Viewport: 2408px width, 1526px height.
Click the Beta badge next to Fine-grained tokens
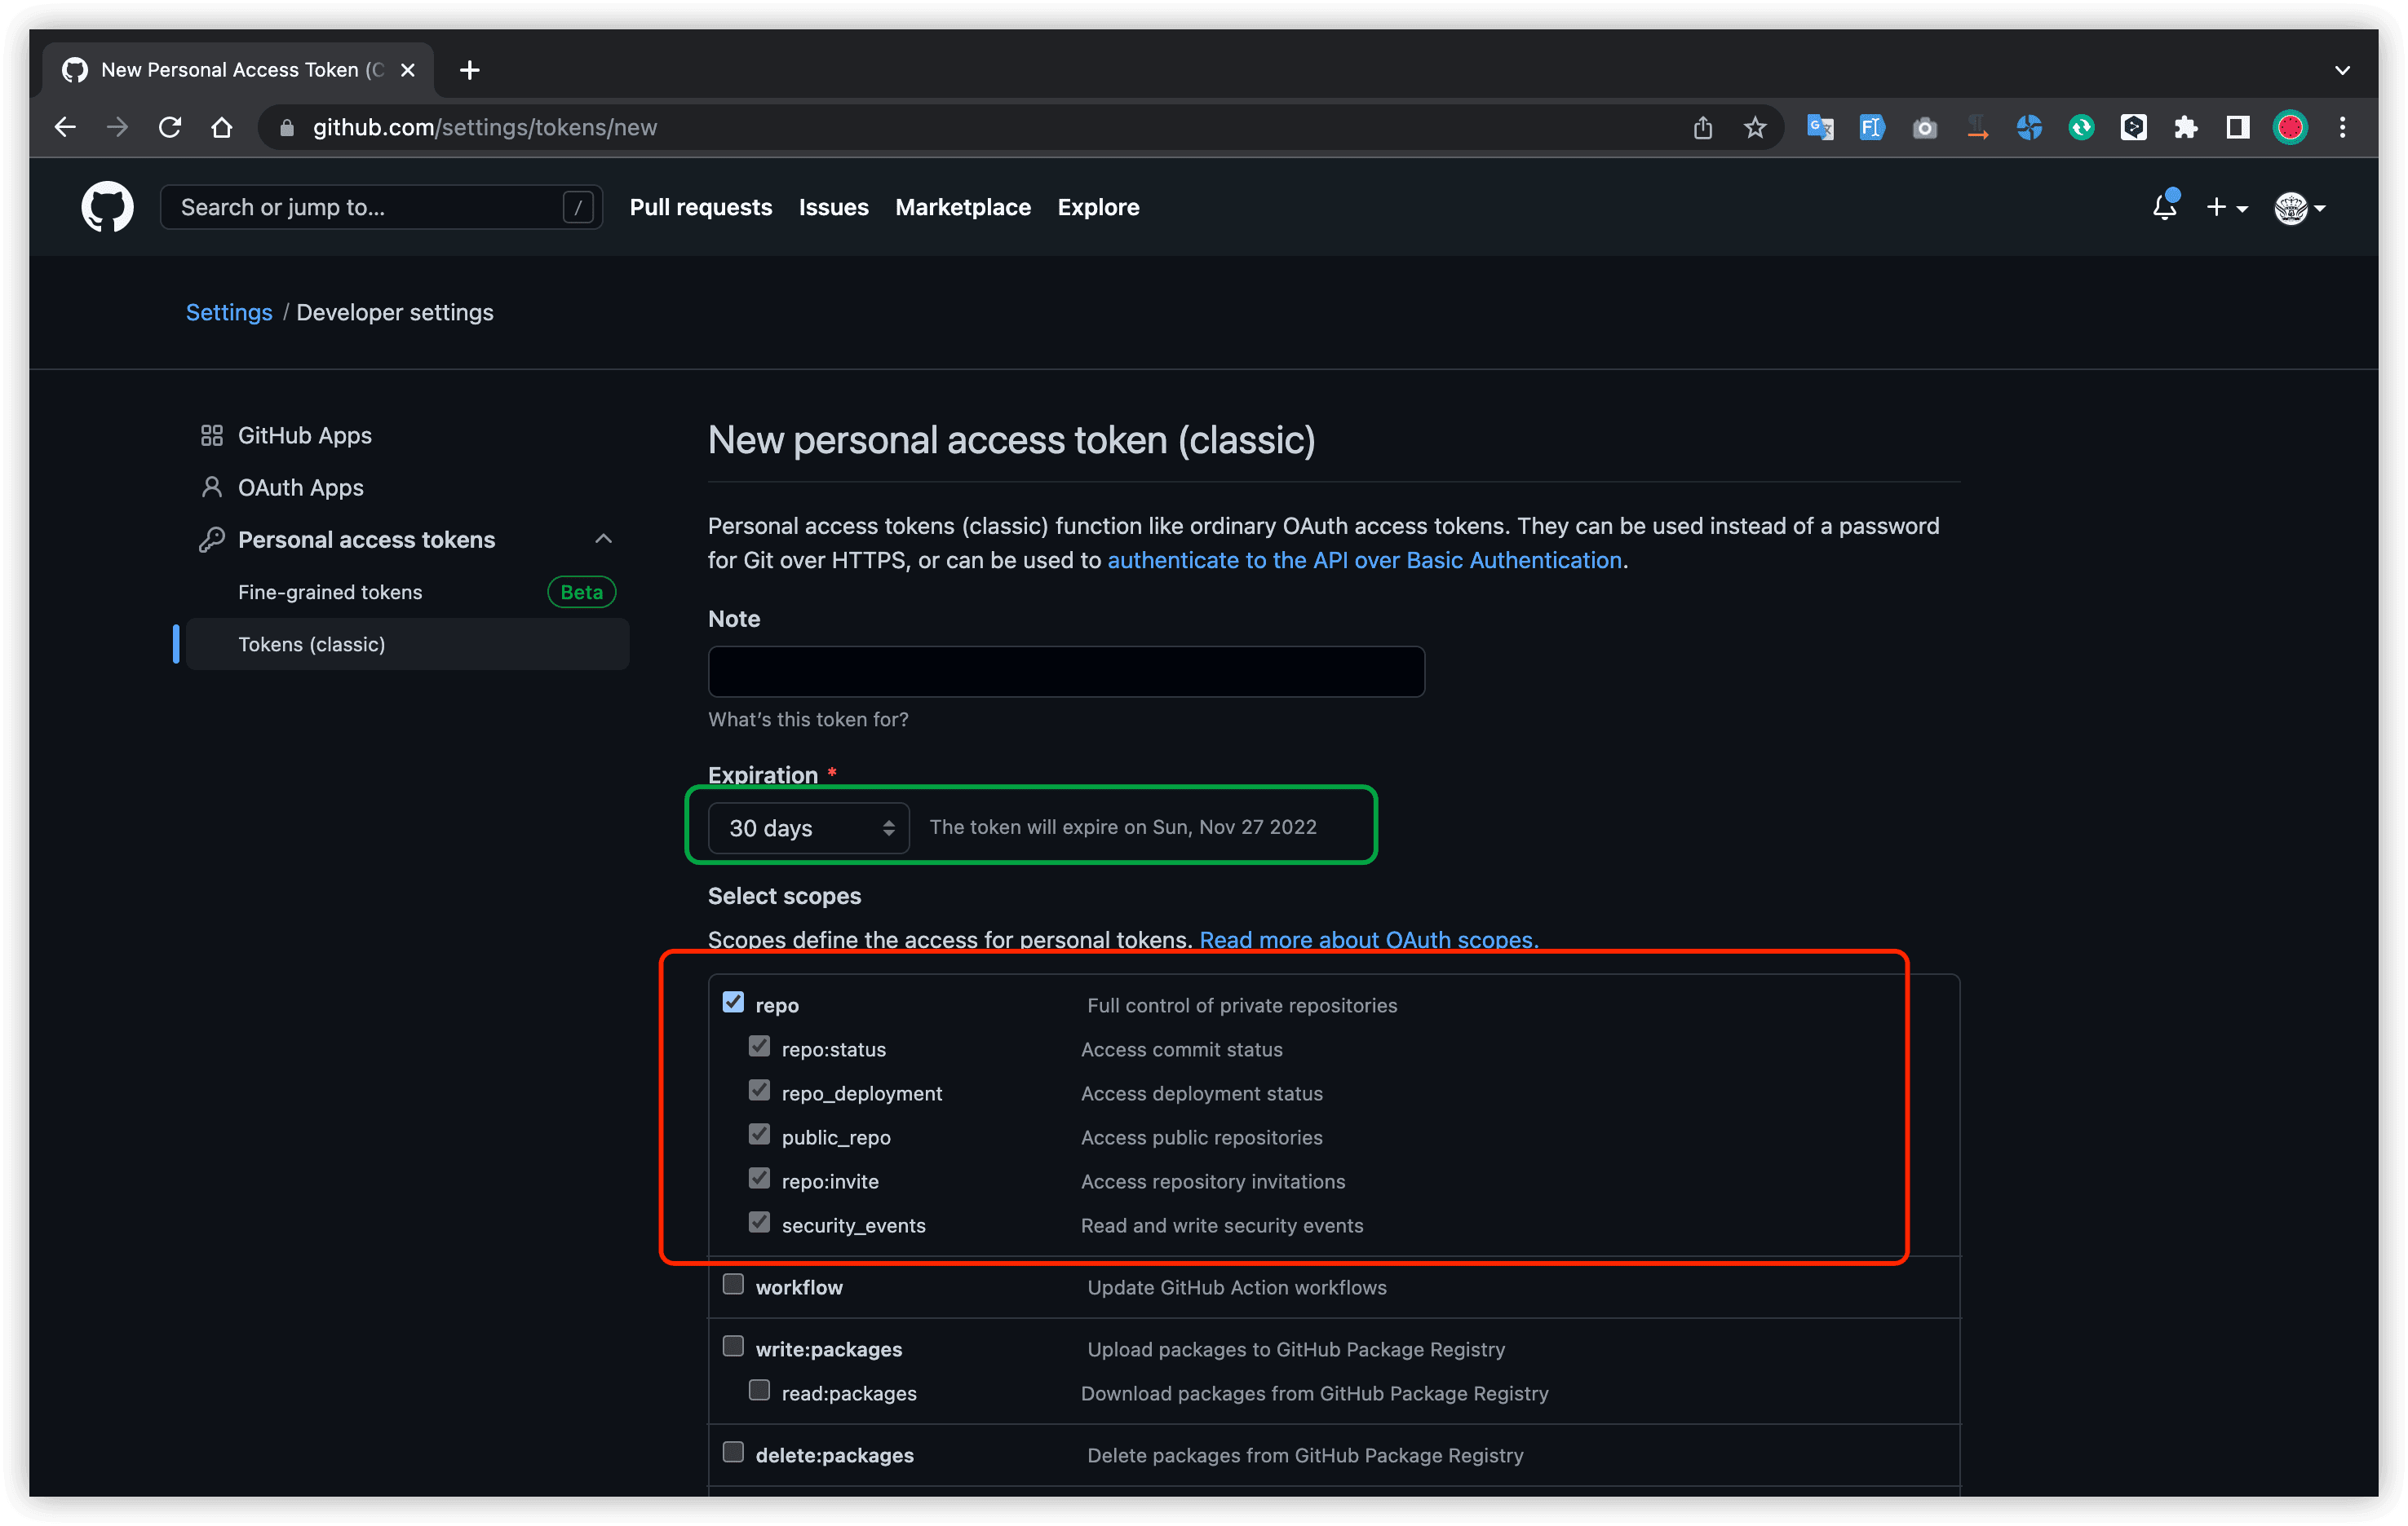(580, 592)
